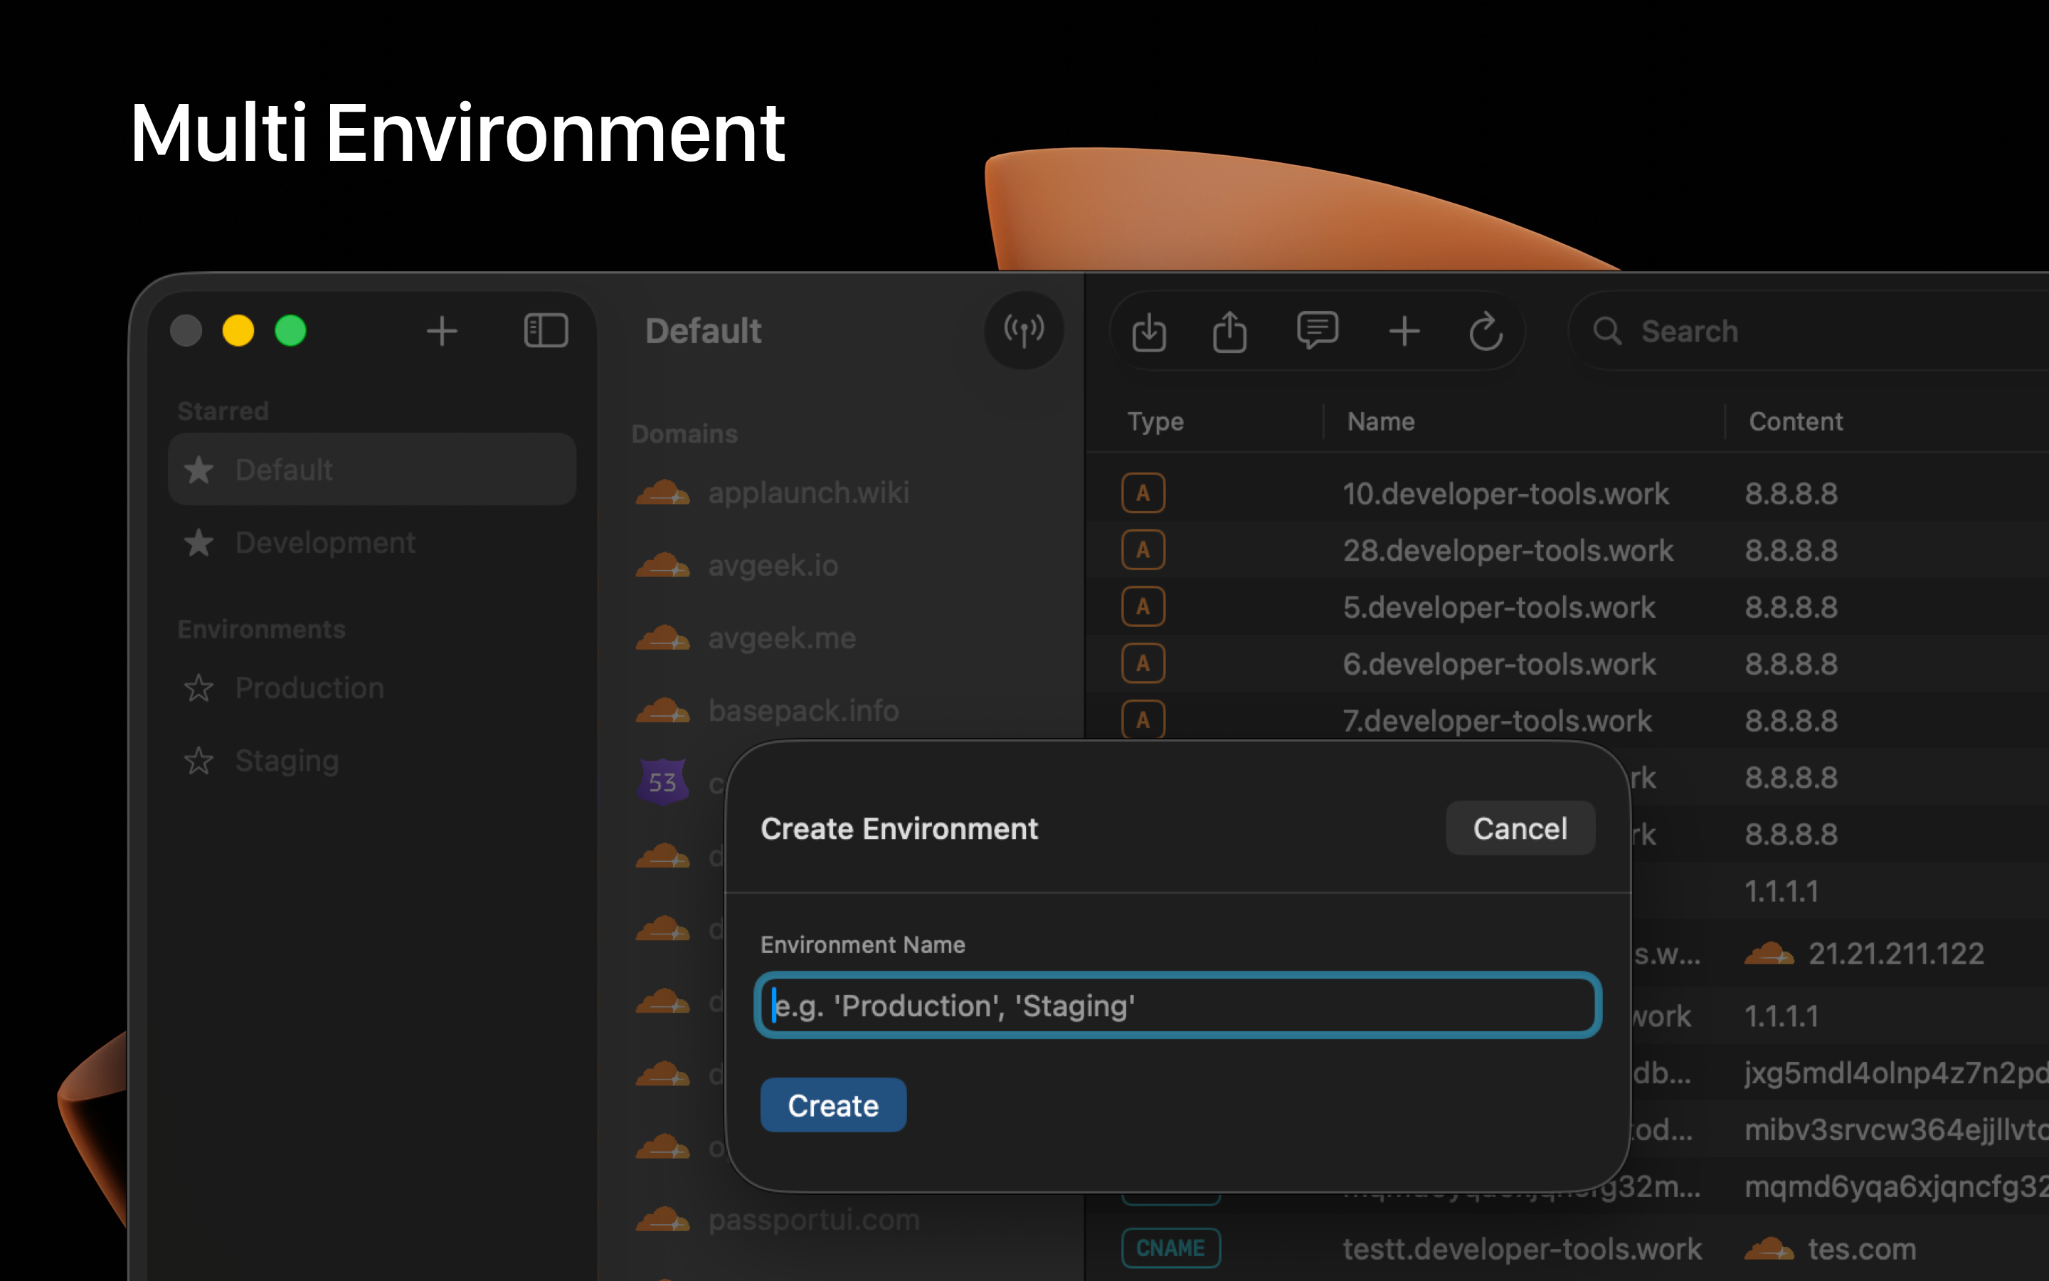Click content tes.com
This screenshot has width=2049, height=1281.
pos(1861,1249)
